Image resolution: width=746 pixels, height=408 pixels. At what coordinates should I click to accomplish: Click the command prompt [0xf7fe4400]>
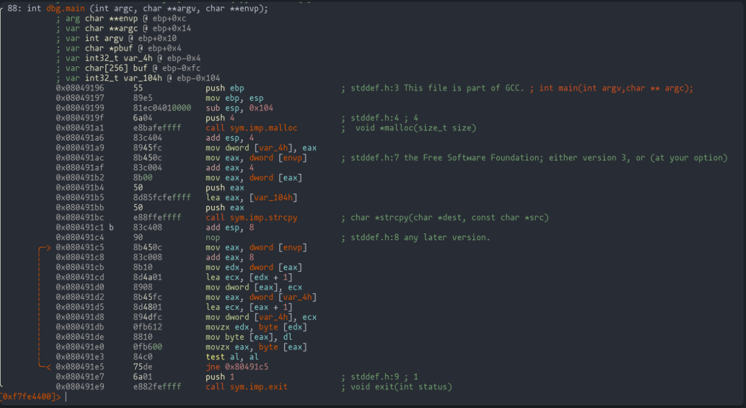(x=31, y=397)
